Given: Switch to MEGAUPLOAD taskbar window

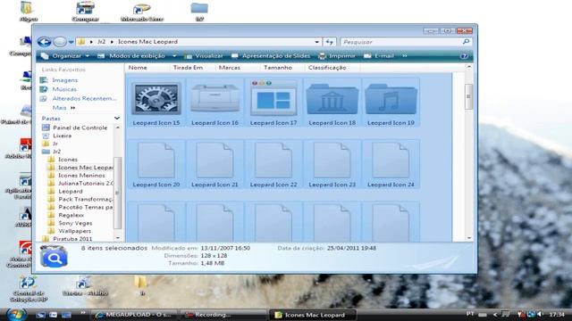Looking at the screenshot, I should (133, 315).
